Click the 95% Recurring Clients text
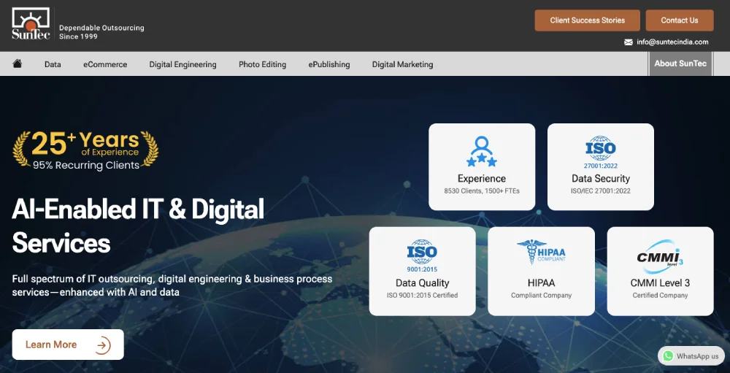The image size is (730, 373). (x=85, y=165)
